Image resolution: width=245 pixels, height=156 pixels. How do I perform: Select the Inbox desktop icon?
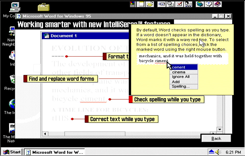(12, 55)
